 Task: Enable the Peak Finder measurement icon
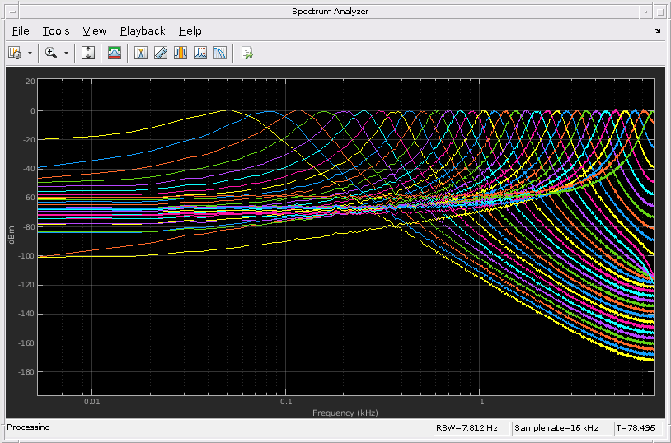pyautogui.click(x=141, y=53)
